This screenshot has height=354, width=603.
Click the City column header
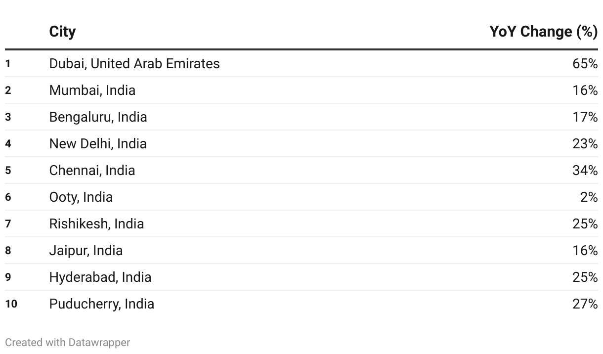point(62,32)
